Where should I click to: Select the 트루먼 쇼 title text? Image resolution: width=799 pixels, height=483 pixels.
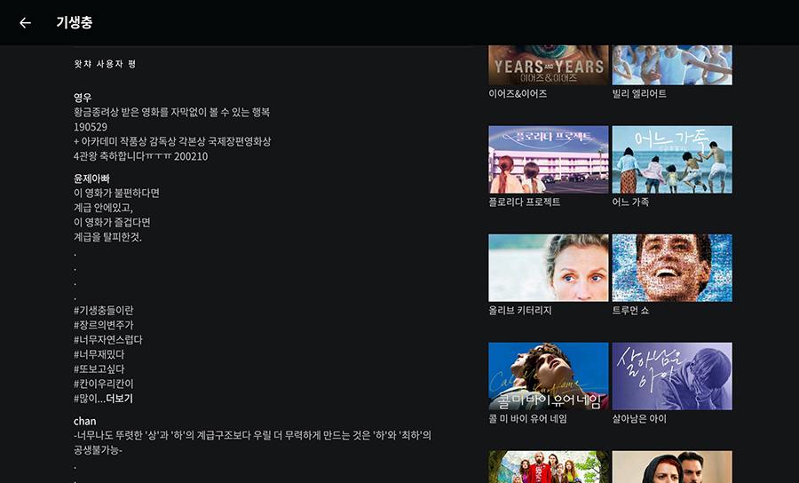point(630,310)
